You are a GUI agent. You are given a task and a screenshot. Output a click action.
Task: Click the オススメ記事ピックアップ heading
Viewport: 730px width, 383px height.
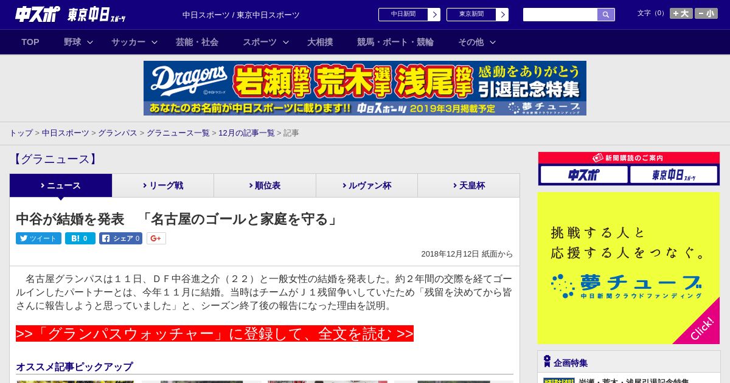[x=74, y=367]
